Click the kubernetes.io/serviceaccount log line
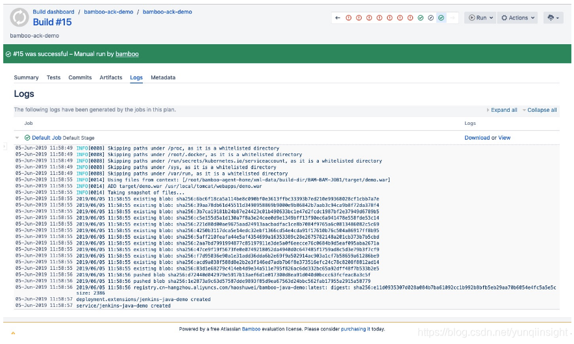This screenshot has width=574, height=344. (x=199, y=161)
